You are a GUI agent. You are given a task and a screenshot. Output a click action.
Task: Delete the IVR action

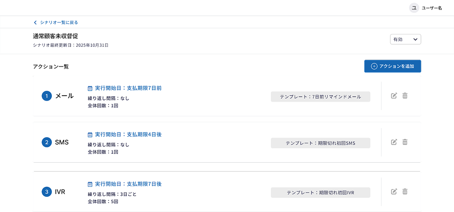(x=405, y=191)
